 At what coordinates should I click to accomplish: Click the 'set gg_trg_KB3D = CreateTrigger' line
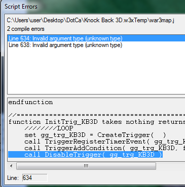95,135
